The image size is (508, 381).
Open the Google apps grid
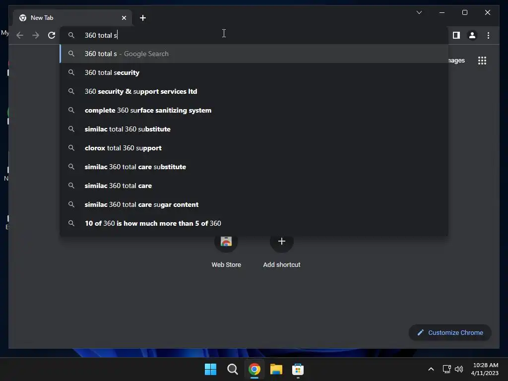pos(482,61)
